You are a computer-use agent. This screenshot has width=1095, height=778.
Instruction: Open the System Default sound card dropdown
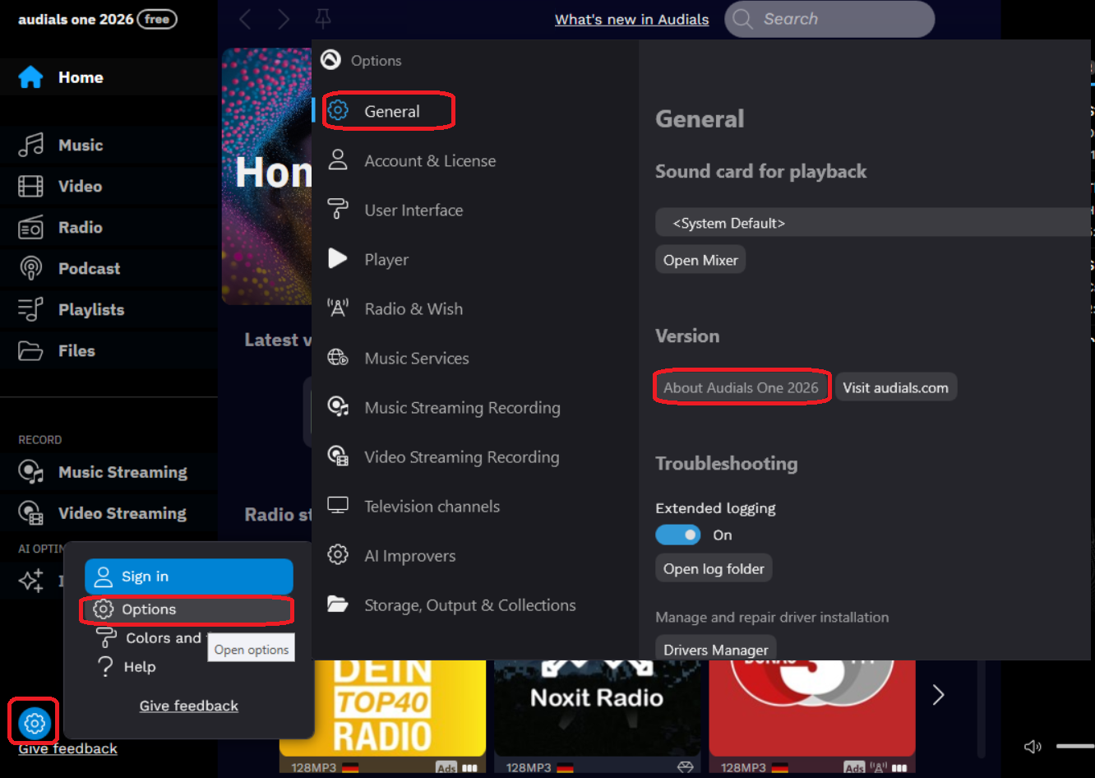pos(873,223)
